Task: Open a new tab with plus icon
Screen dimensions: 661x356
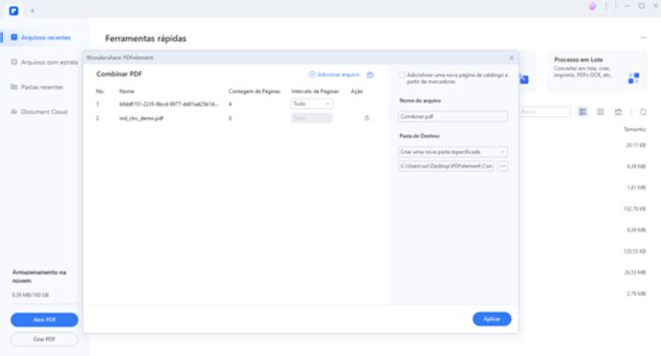Action: [33, 11]
